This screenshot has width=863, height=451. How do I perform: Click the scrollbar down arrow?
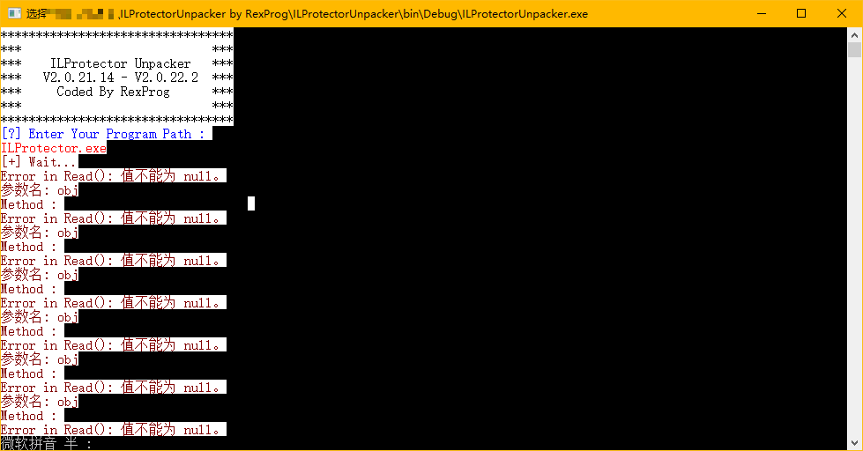[x=854, y=443]
